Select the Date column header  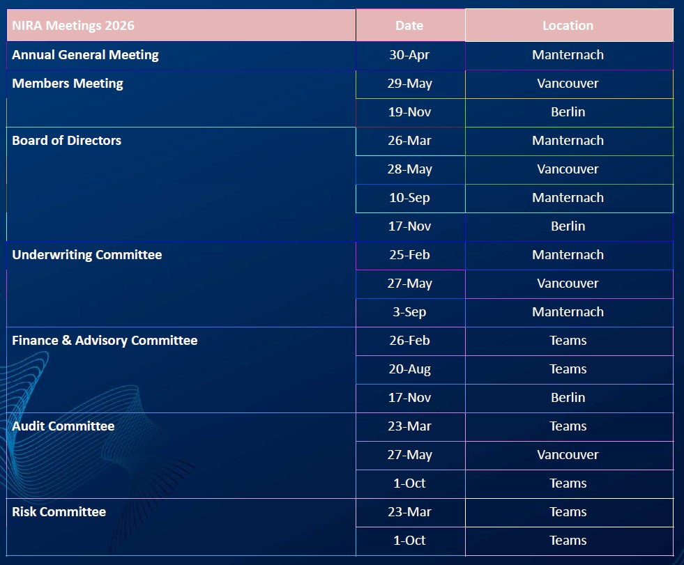point(409,26)
